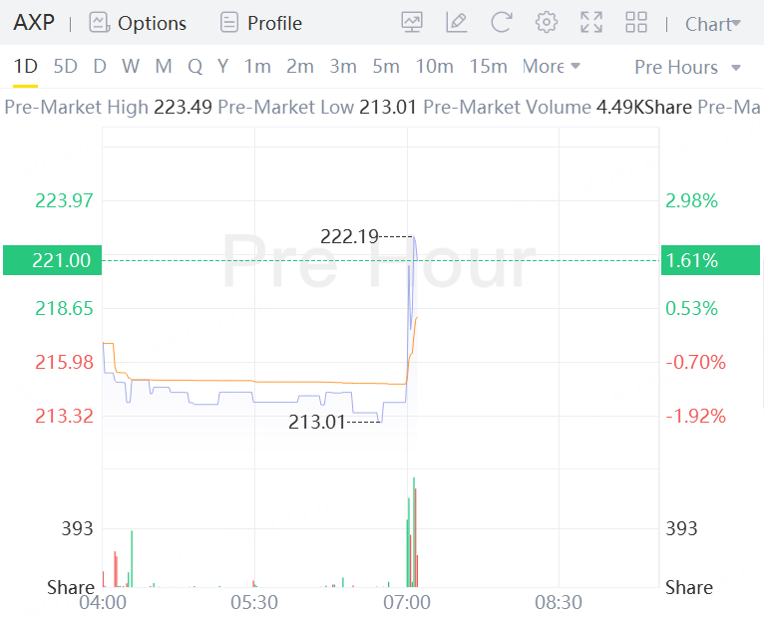Click the Profile document icon
The height and width of the screenshot is (617, 764).
click(x=229, y=22)
